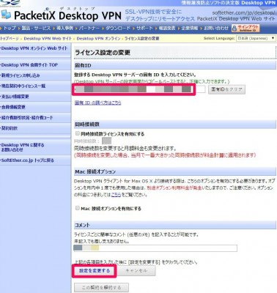Open the Select Language dropdown
The height and width of the screenshot is (293, 277).
point(256,38)
